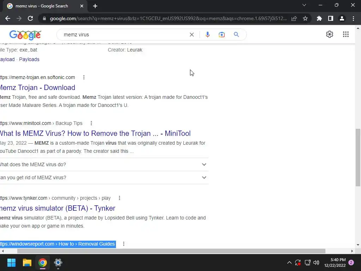This screenshot has height=271, width=361.
Task: Open options for the windowsreport result
Action: pos(124,244)
